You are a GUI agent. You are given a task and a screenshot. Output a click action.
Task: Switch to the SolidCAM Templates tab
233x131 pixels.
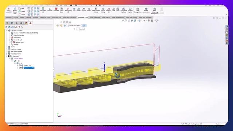[145, 17]
